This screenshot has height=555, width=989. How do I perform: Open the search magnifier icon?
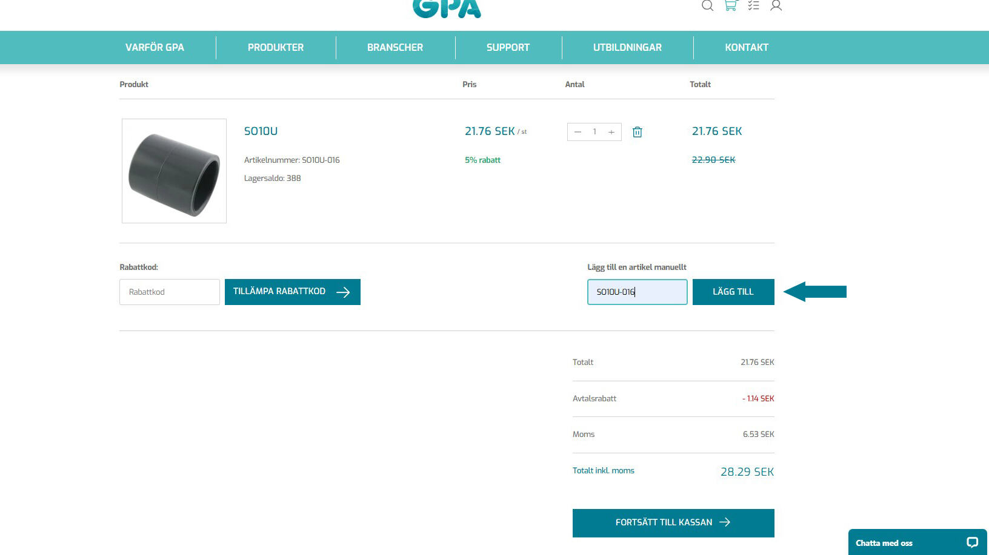click(x=707, y=6)
